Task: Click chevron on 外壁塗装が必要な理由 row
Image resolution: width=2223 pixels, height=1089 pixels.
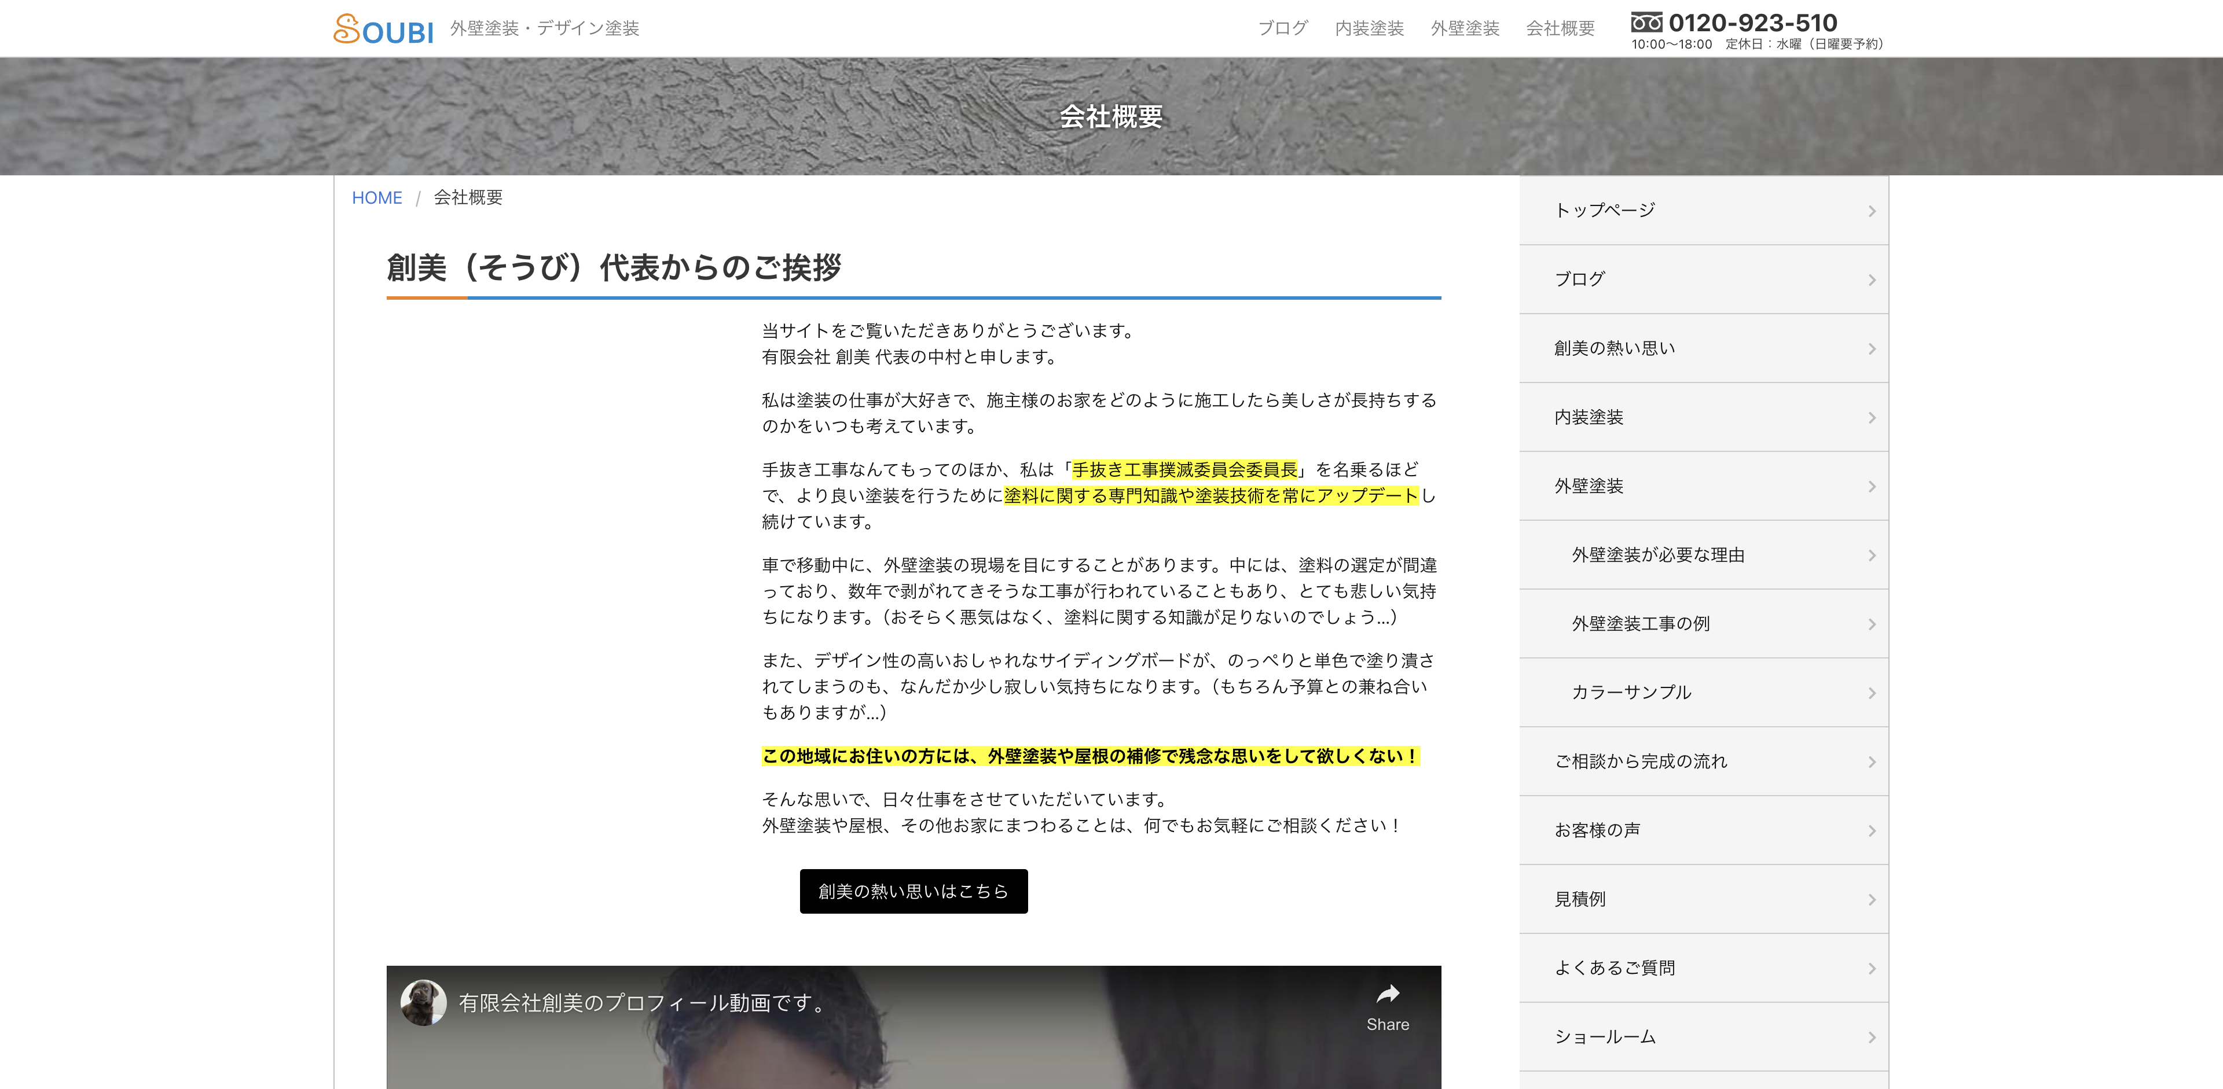Action: [x=1872, y=556]
